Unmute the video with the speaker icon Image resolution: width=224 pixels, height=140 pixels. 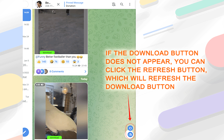pyautogui.click(x=42, y=85)
